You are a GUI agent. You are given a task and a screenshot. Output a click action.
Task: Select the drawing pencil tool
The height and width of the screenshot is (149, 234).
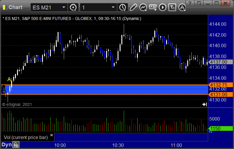(133, 7)
